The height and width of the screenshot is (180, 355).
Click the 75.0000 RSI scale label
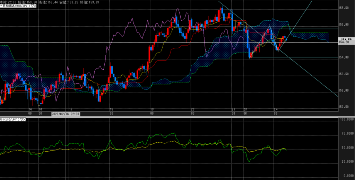click(x=346, y=133)
